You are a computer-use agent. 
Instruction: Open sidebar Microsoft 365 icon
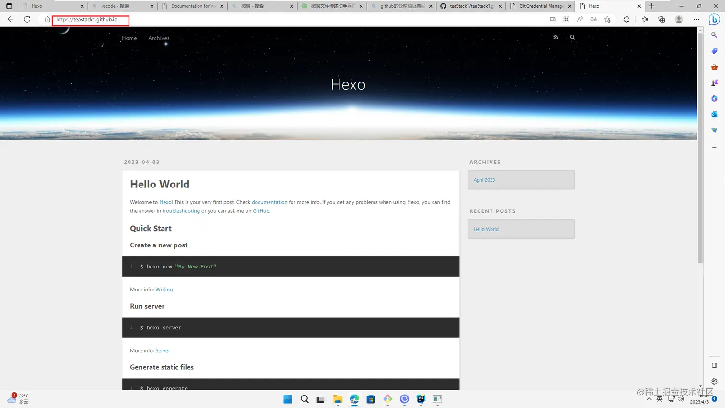714,99
